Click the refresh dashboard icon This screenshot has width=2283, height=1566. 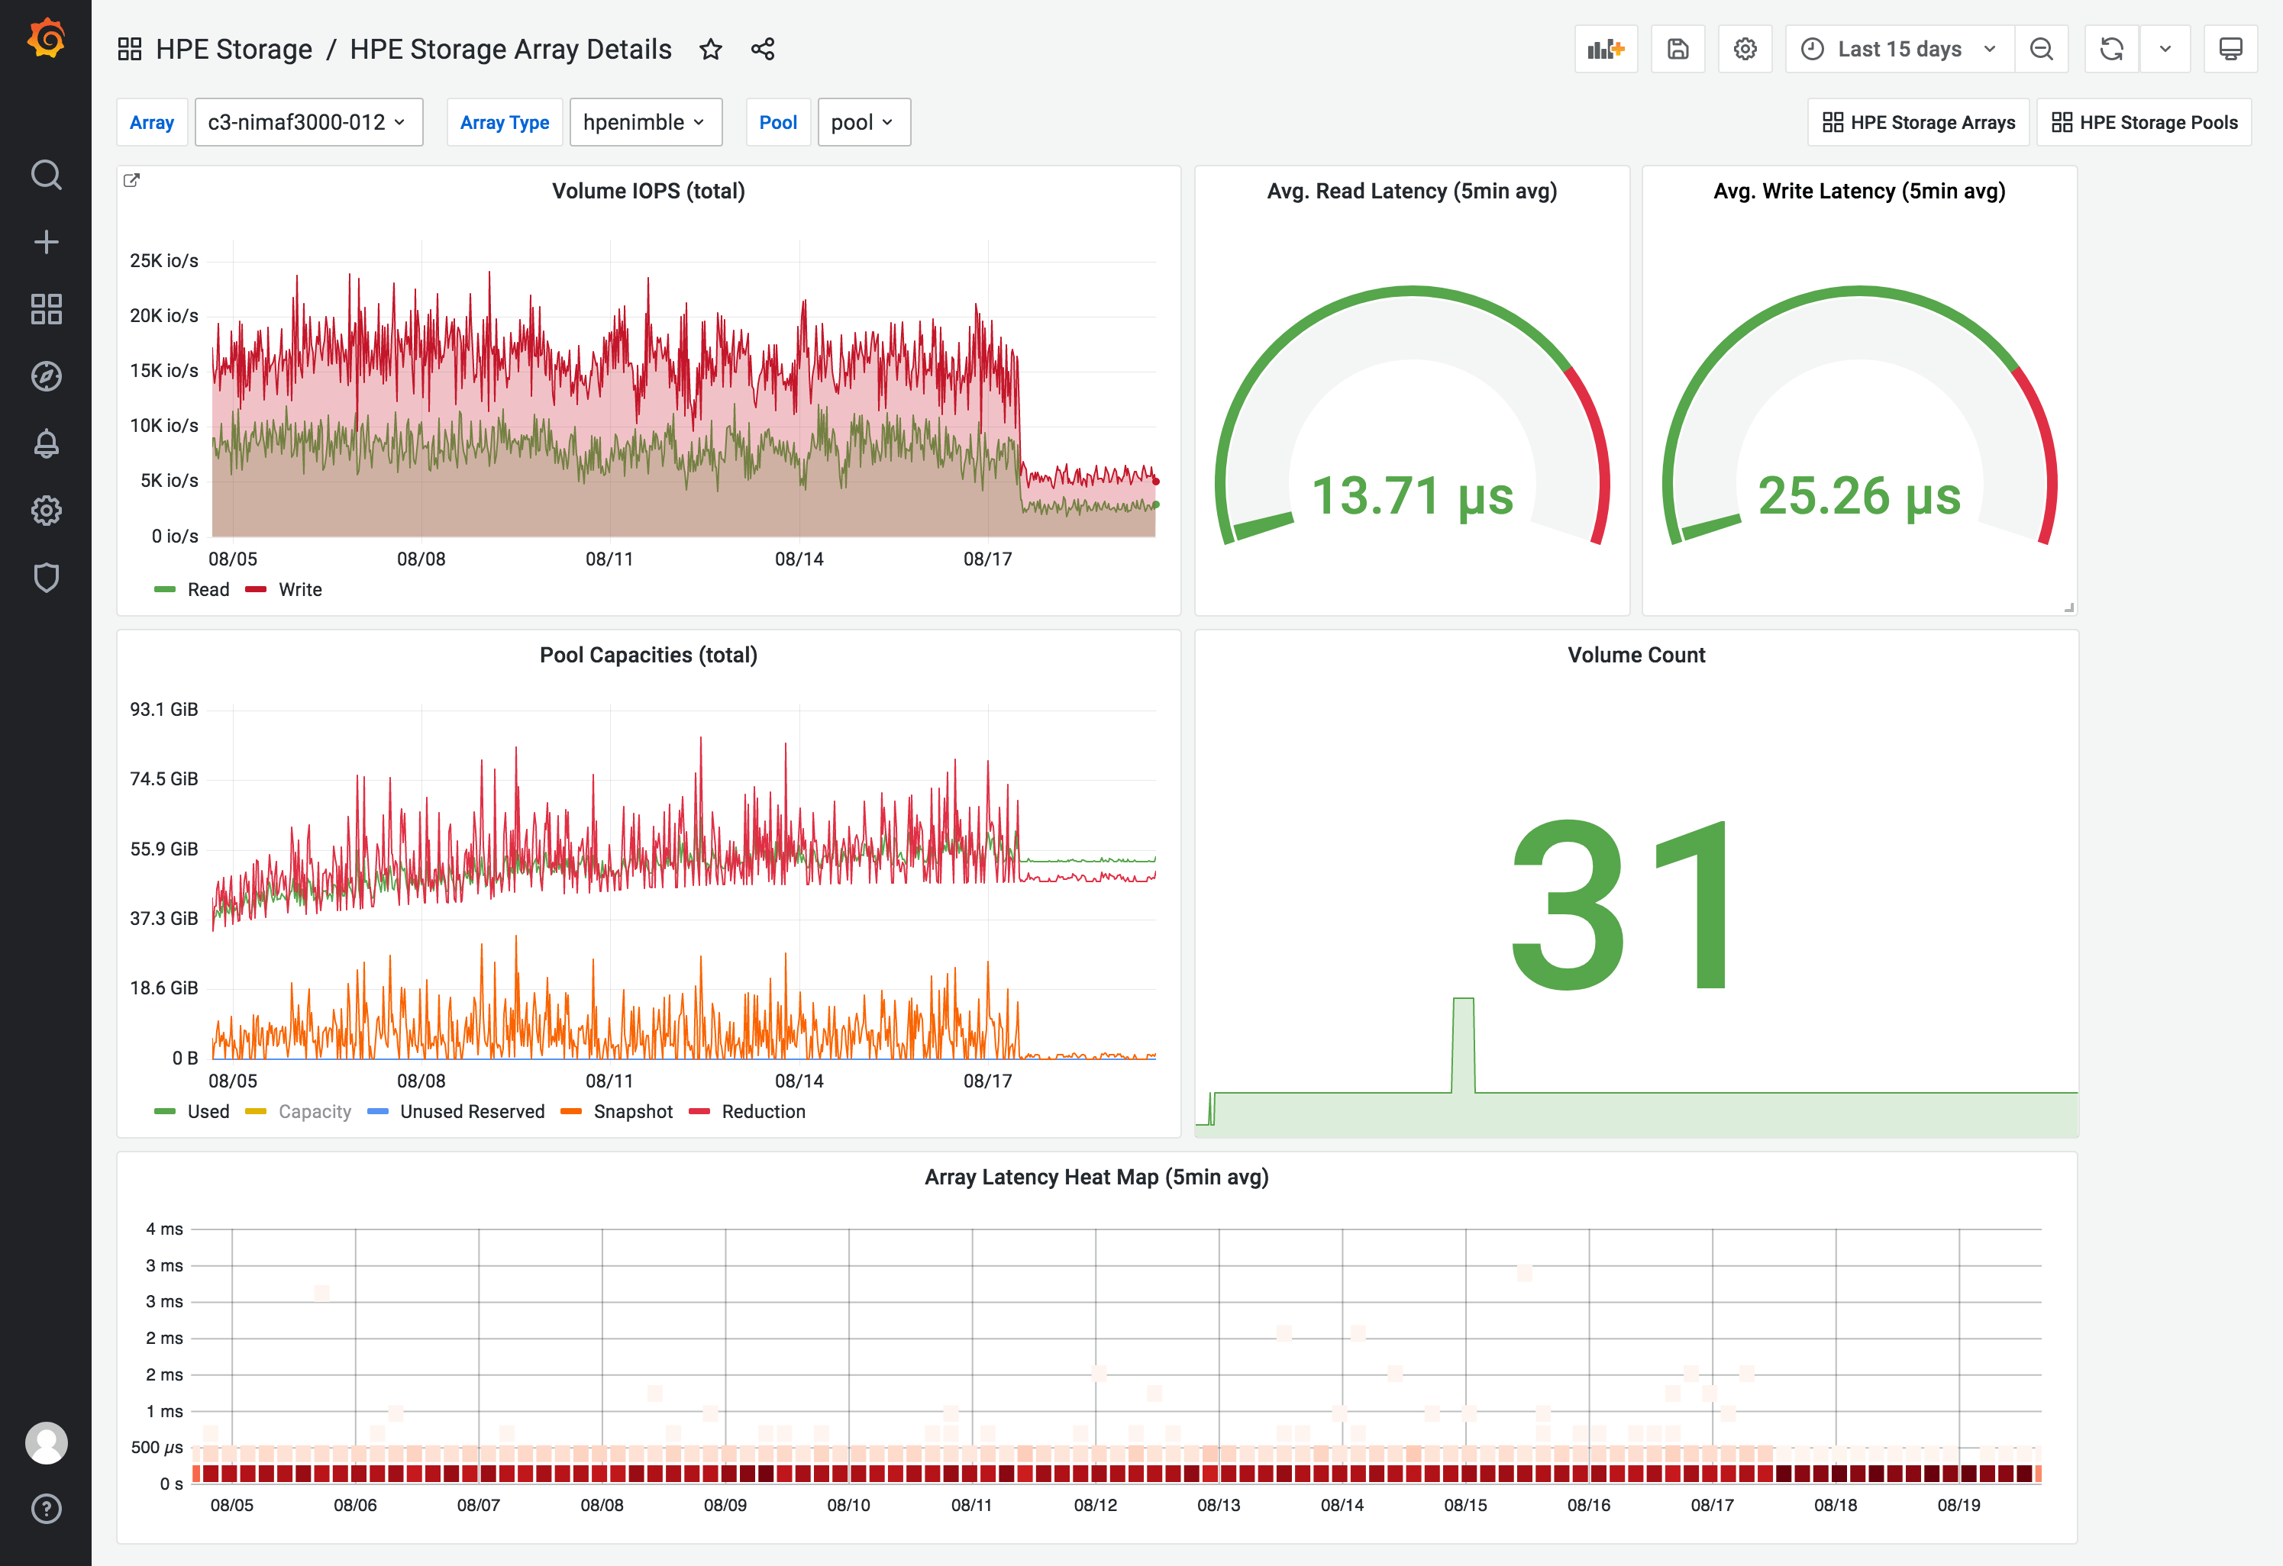[2111, 49]
